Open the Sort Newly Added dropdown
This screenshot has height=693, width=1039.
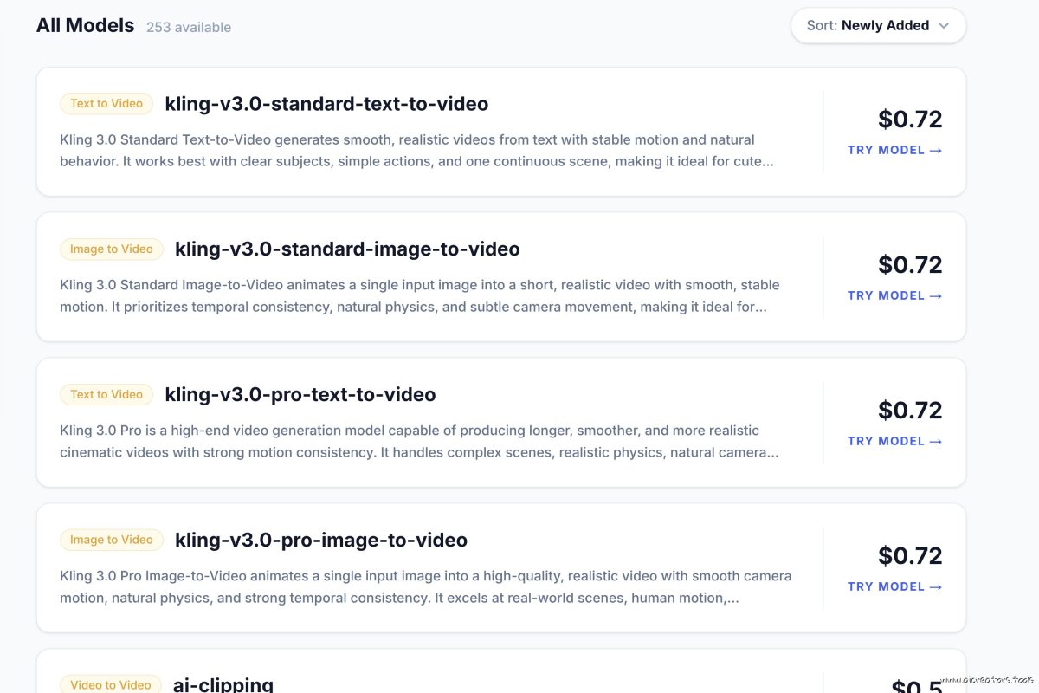pyautogui.click(x=877, y=26)
